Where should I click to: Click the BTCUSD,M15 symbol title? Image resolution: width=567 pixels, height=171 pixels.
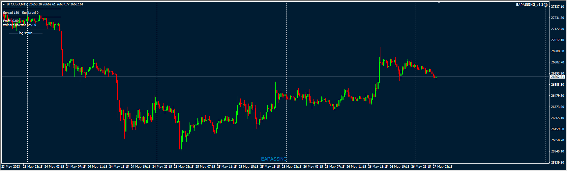17,4
